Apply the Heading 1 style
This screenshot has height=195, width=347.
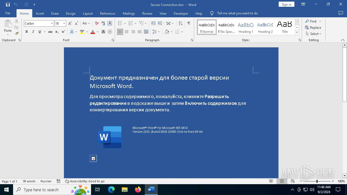click(246, 27)
